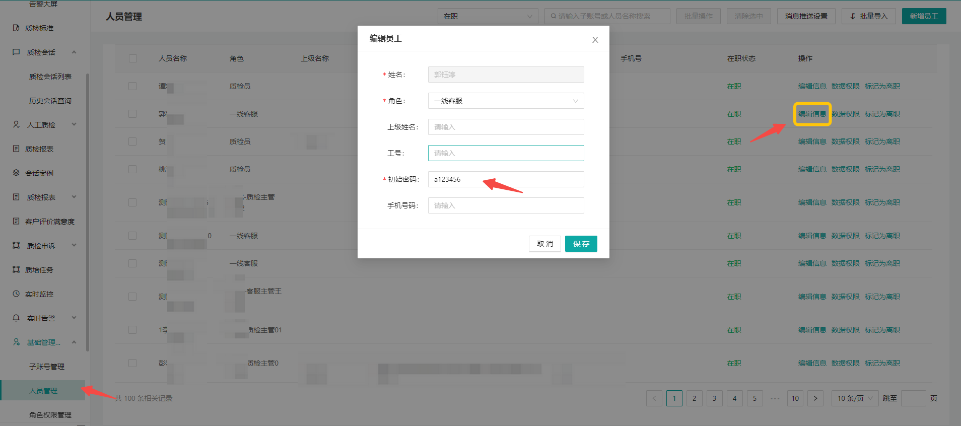Click 标记为离职 in the 彭 row
The image size is (961, 426).
point(882,363)
